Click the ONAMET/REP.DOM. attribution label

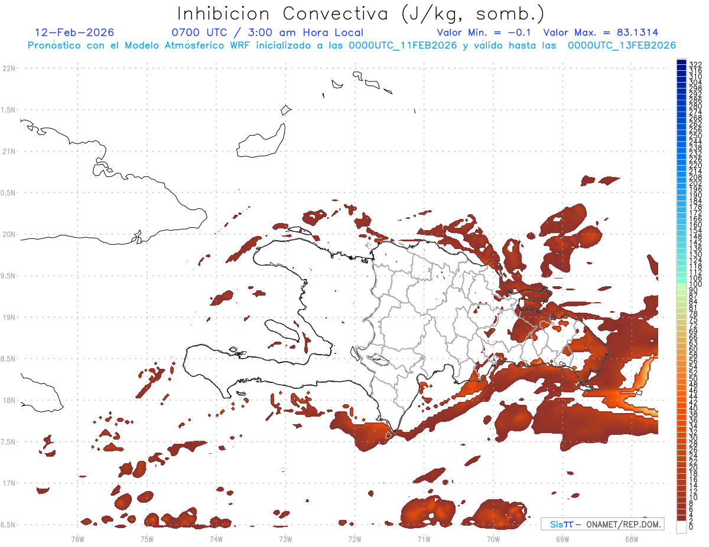(x=624, y=524)
